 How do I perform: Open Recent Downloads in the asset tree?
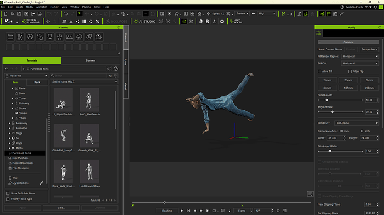click(x=23, y=163)
